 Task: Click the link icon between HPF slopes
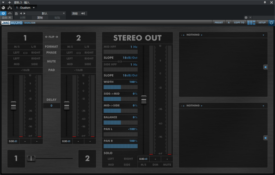point(120,62)
